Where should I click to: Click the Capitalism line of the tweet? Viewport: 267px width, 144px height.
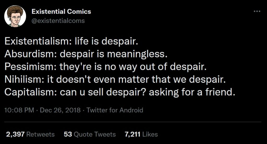tap(120, 92)
